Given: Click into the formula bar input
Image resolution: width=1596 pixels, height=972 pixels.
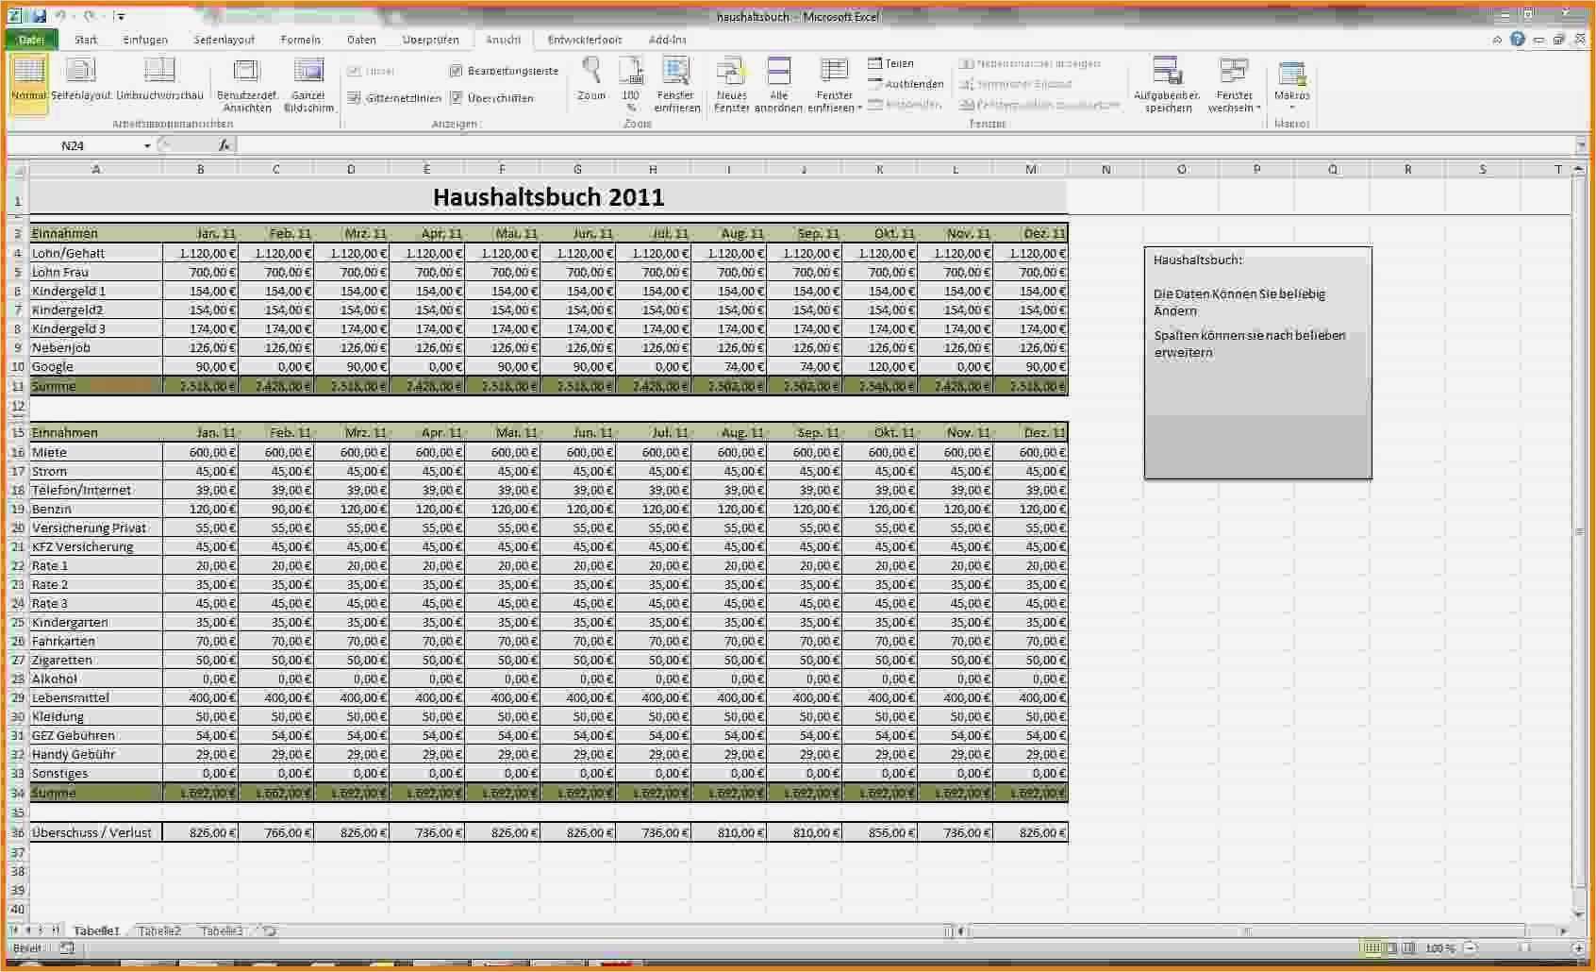Looking at the screenshot, I should [906, 145].
